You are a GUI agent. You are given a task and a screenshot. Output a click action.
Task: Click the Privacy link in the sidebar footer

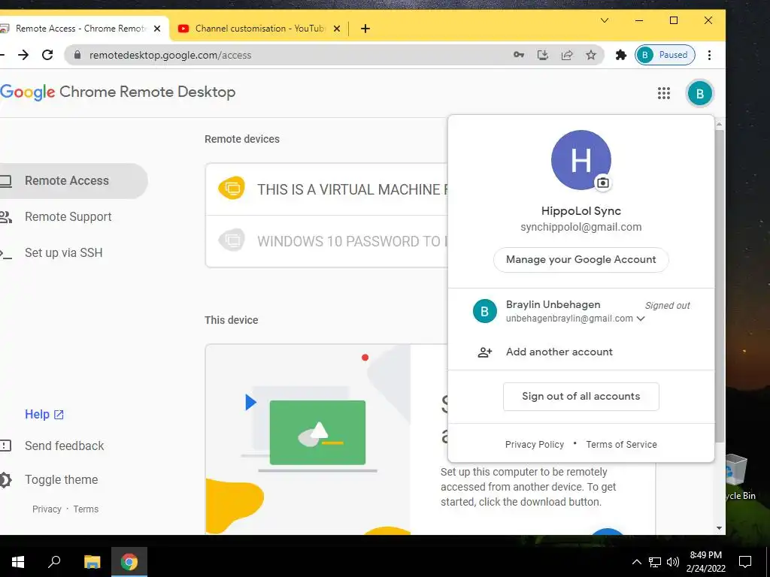click(47, 509)
